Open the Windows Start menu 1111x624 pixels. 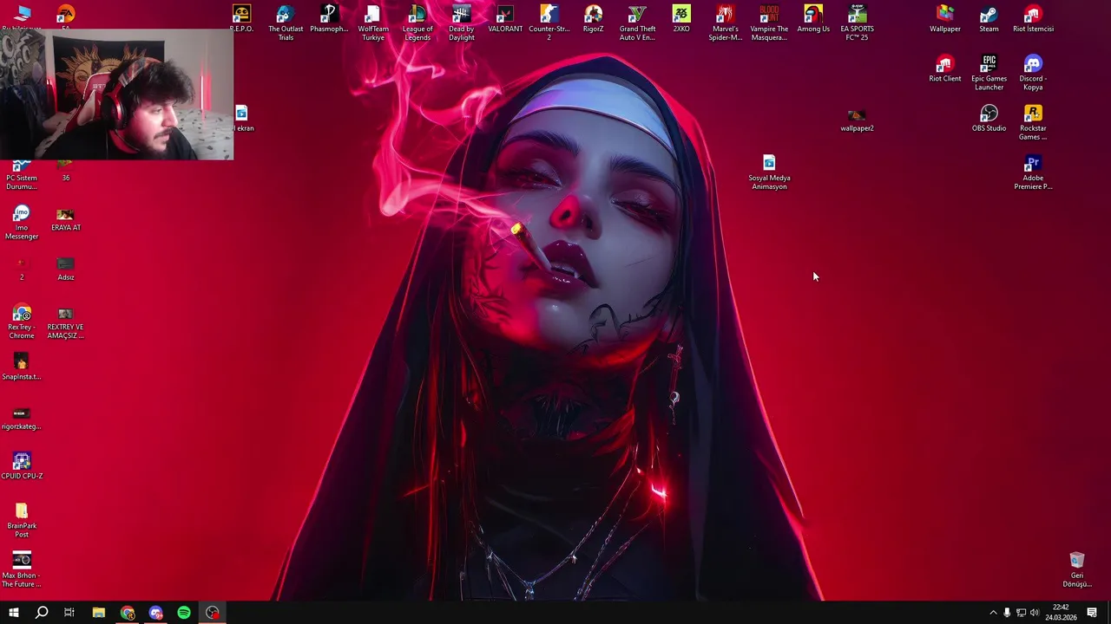13,613
